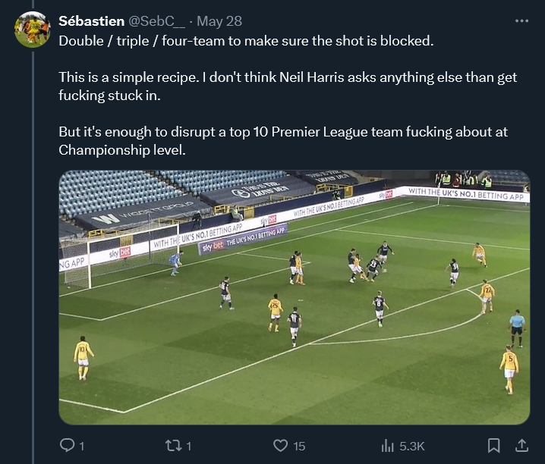
Task: Click the reply count of 1
Action: point(80,446)
